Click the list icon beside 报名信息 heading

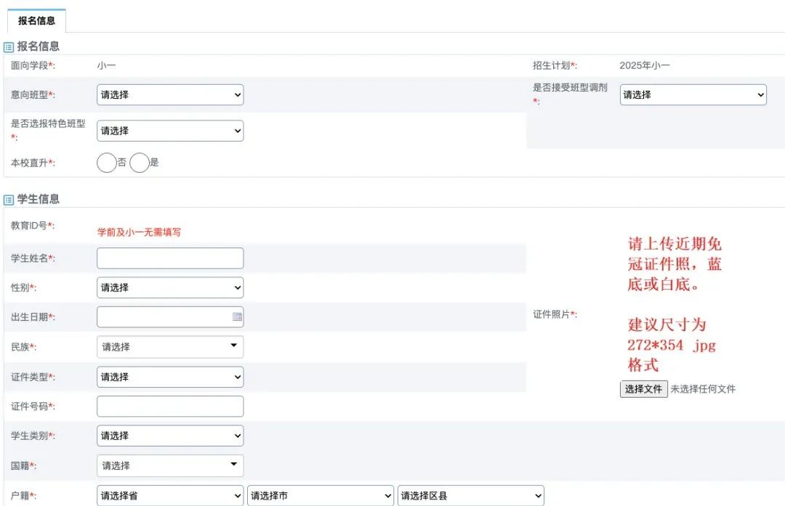click(9, 47)
